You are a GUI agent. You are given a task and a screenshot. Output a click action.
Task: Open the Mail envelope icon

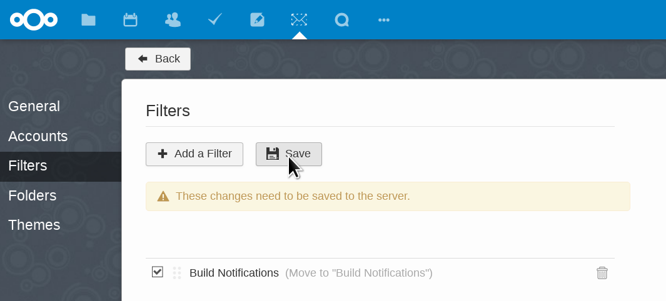(x=300, y=20)
